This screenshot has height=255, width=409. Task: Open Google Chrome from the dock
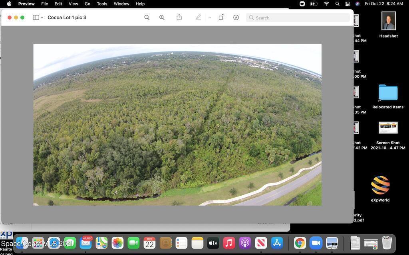coord(300,243)
